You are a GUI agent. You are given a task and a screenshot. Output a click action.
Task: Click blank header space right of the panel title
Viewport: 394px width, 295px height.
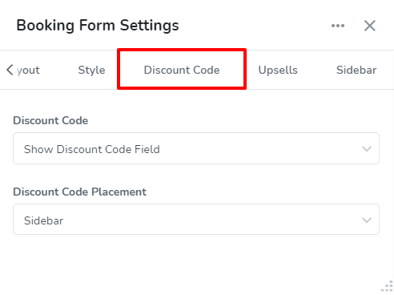pos(254,26)
